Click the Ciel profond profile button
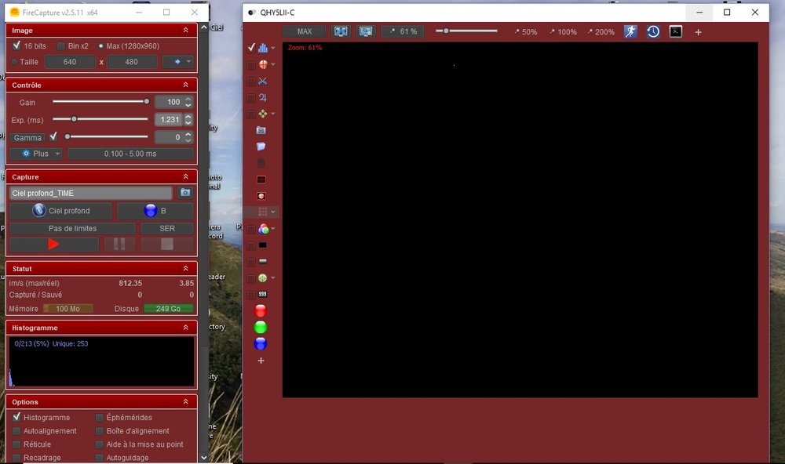Viewport: 785px width, 464px height. tap(60, 211)
